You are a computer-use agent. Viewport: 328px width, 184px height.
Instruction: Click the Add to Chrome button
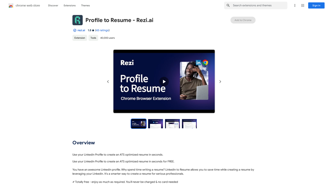[243, 20]
